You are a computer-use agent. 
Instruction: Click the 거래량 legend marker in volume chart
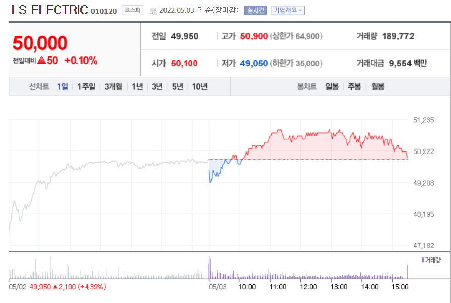pos(423,260)
